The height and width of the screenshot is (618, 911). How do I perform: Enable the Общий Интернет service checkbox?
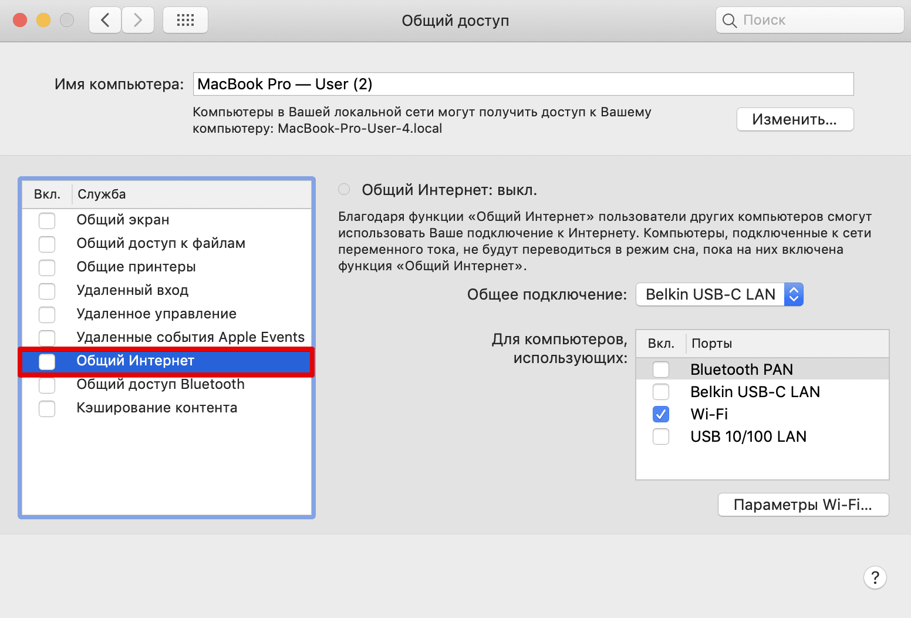pos(47,361)
